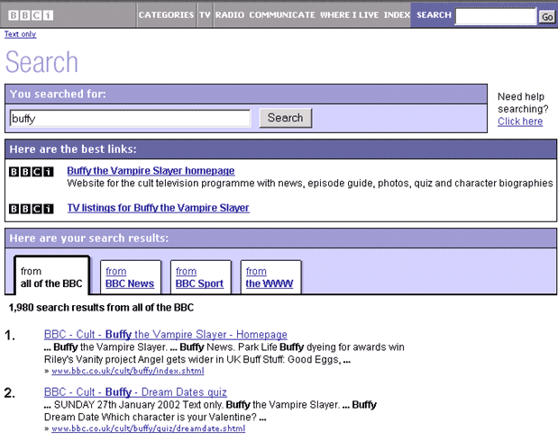558x441 pixels.
Task: Open the Index page
Action: pos(397,15)
